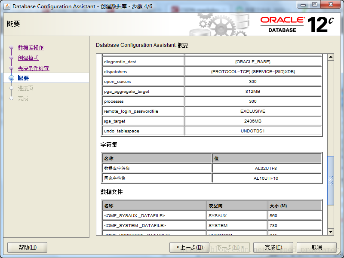This screenshot has width=344, height=258.
Task: Click the 帮助(H) button
Action: point(28,248)
